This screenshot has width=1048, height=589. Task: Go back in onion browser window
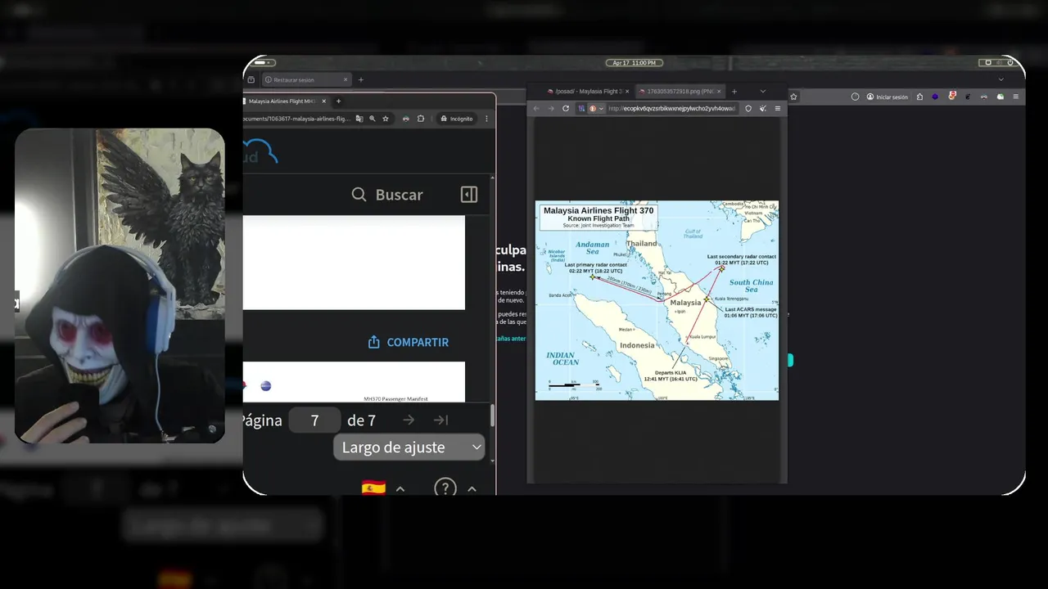(536, 108)
